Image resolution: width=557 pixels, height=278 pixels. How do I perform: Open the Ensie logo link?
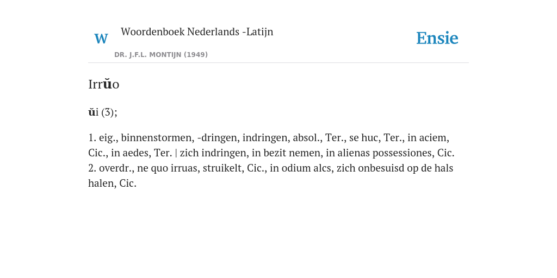click(x=437, y=38)
